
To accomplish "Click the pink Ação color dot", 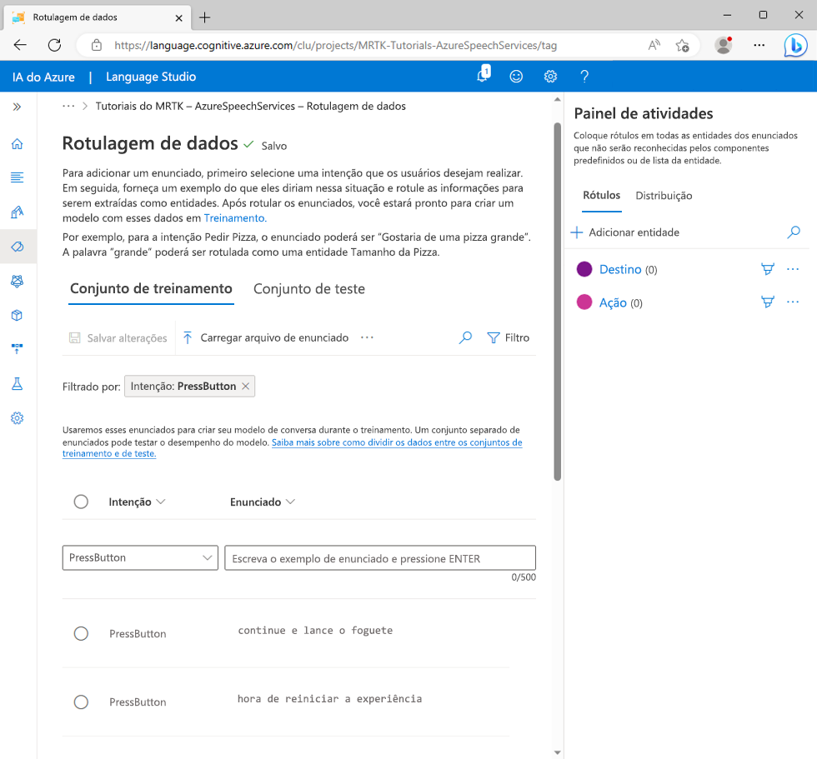I will coord(584,302).
